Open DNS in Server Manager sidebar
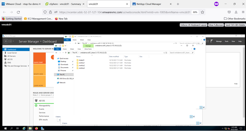 [9, 62]
